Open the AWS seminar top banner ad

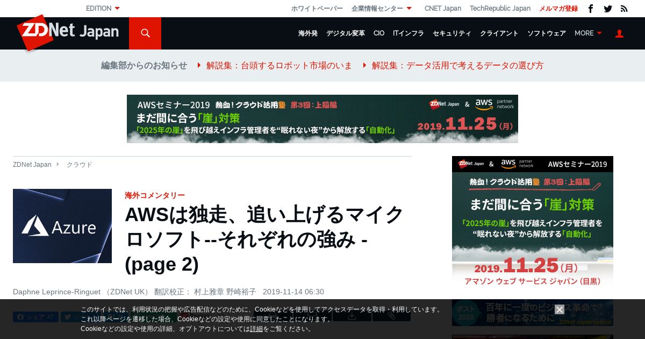(322, 119)
